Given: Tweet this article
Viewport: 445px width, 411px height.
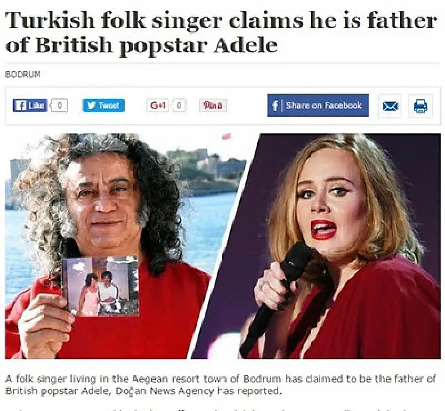Looking at the screenshot, I should coord(103,105).
